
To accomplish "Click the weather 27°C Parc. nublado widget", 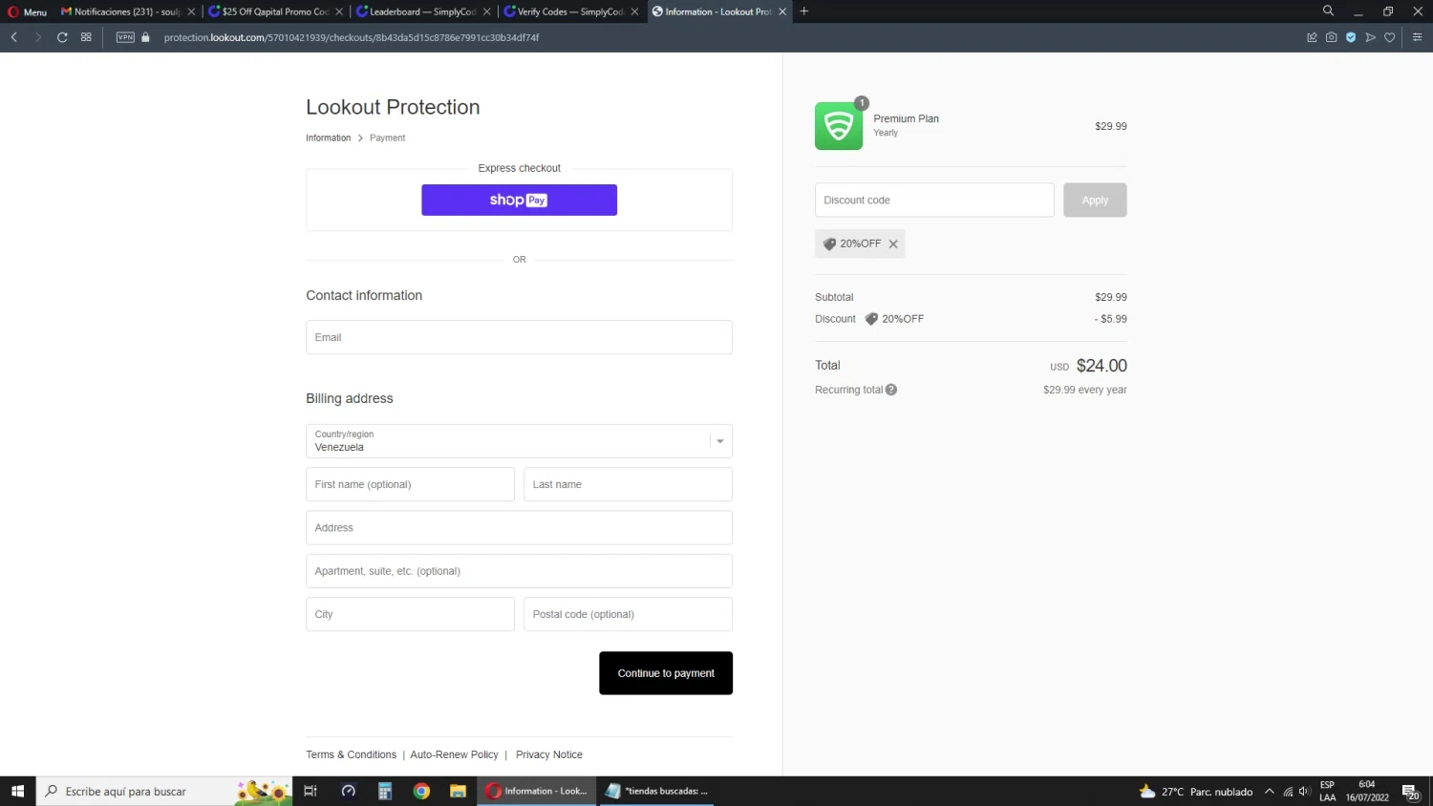I will 1196,792.
